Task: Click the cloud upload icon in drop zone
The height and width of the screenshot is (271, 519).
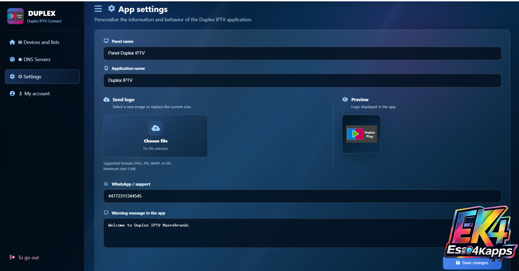Action: (156, 128)
